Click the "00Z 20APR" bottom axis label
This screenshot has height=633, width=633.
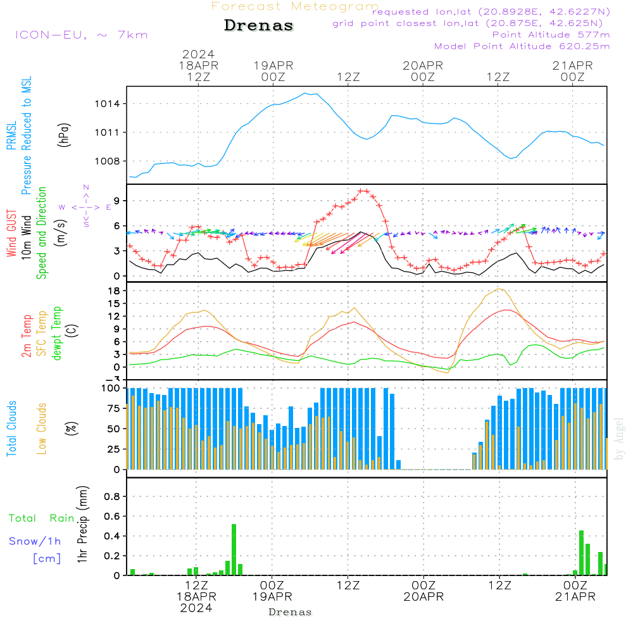[423, 591]
